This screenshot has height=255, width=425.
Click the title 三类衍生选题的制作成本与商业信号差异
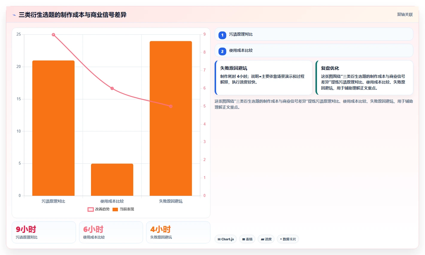[72, 15]
